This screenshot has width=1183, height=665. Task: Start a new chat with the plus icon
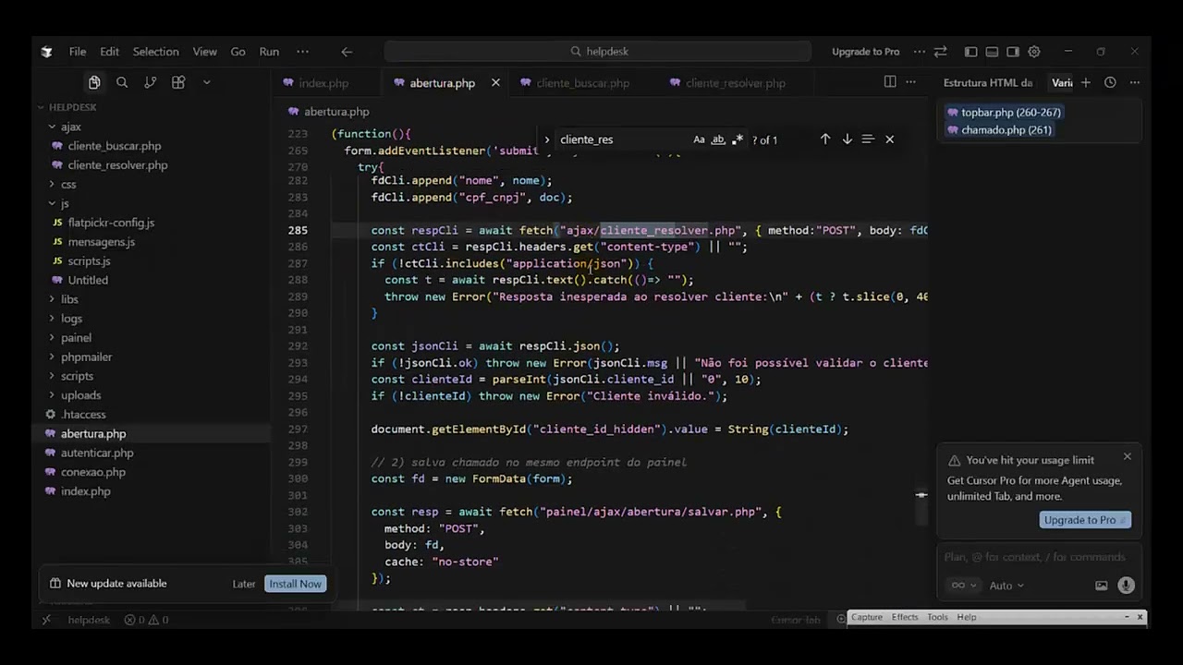pyautogui.click(x=1086, y=82)
